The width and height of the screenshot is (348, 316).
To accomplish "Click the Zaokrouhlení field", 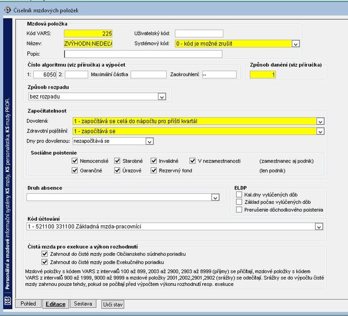I will pos(219,74).
